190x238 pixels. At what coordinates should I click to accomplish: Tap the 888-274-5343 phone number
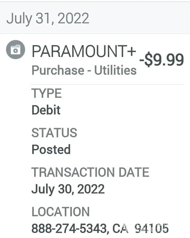[x=69, y=228]
